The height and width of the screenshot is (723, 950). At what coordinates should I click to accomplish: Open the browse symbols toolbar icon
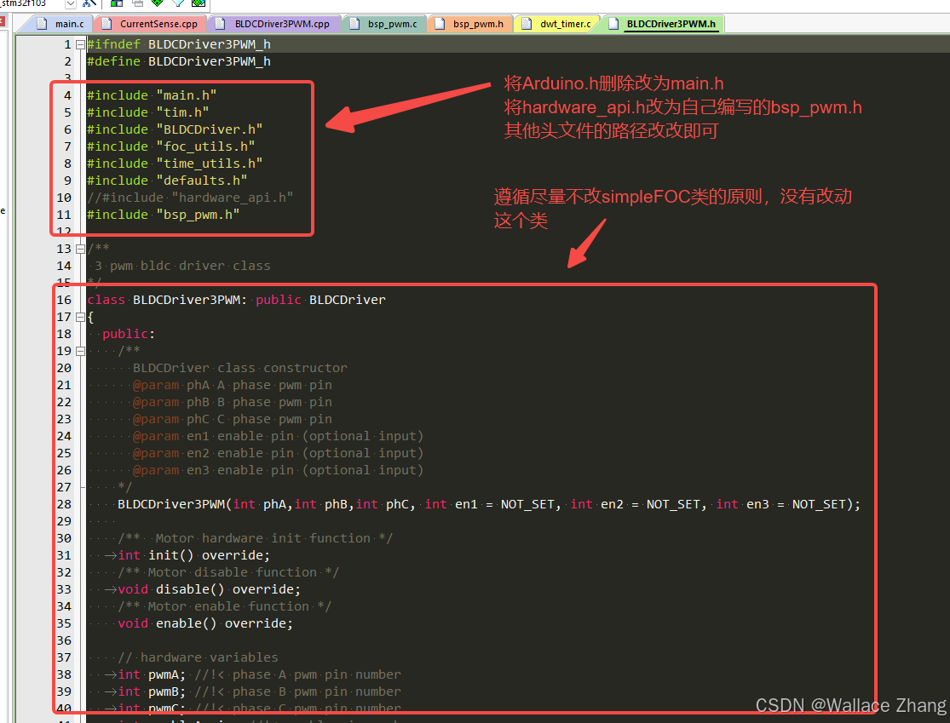pyautogui.click(x=89, y=4)
